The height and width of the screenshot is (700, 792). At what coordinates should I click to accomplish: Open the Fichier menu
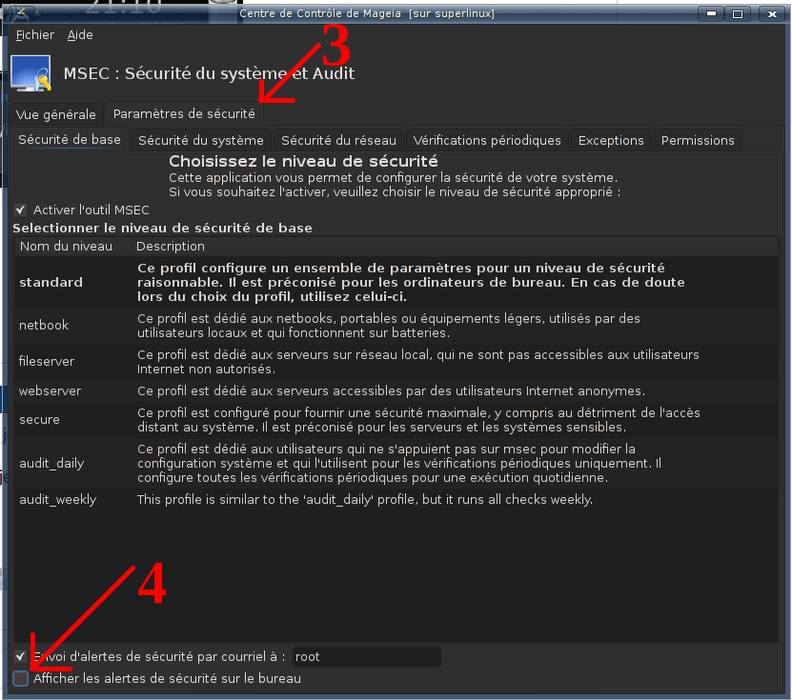pos(35,35)
